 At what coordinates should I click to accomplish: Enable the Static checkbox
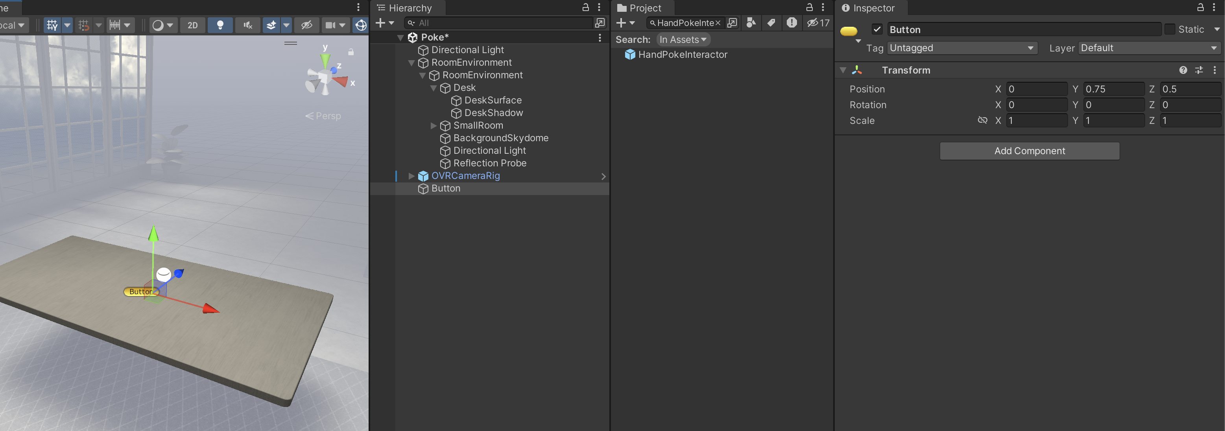pyautogui.click(x=1170, y=29)
